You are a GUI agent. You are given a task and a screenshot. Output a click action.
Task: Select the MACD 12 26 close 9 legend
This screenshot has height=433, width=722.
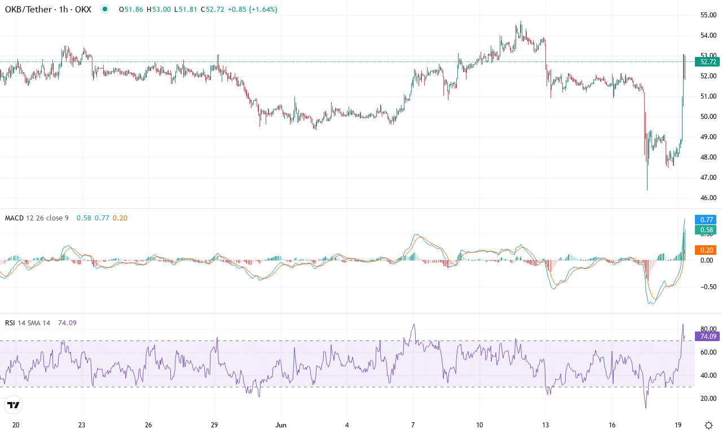[x=37, y=218]
